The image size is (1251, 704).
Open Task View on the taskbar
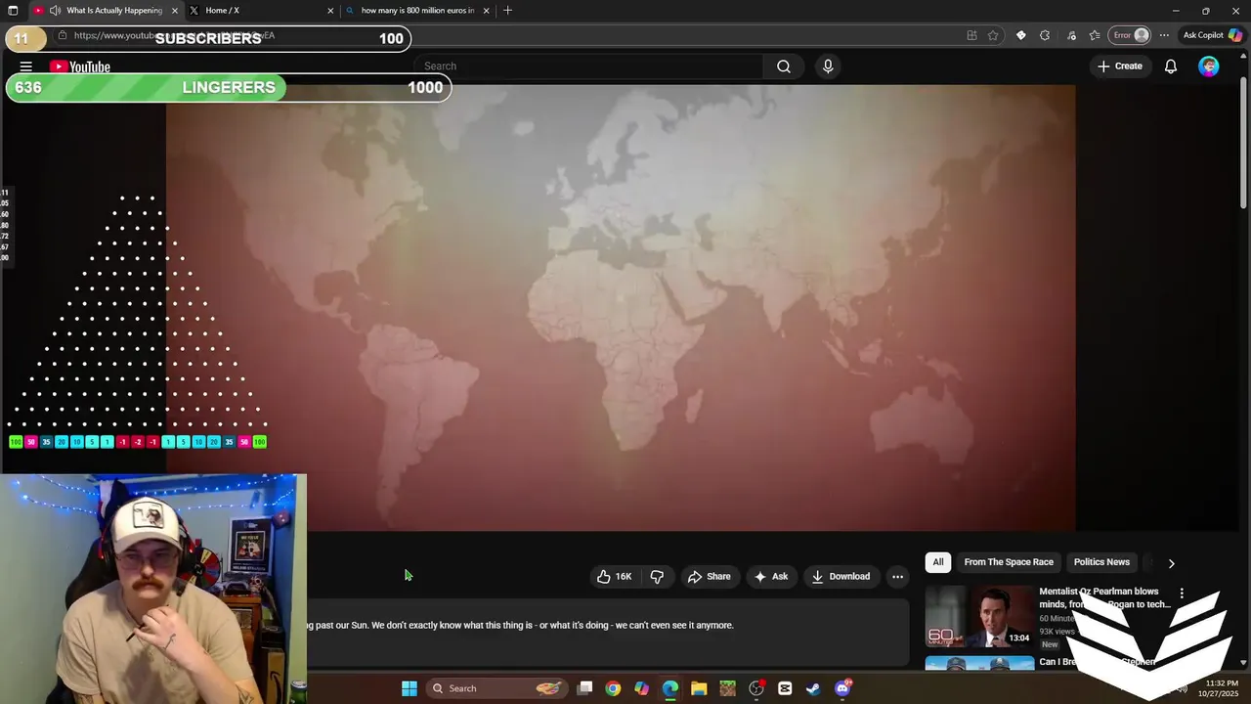584,688
